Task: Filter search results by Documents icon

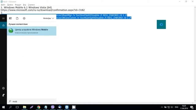Action: (x=17, y=18)
